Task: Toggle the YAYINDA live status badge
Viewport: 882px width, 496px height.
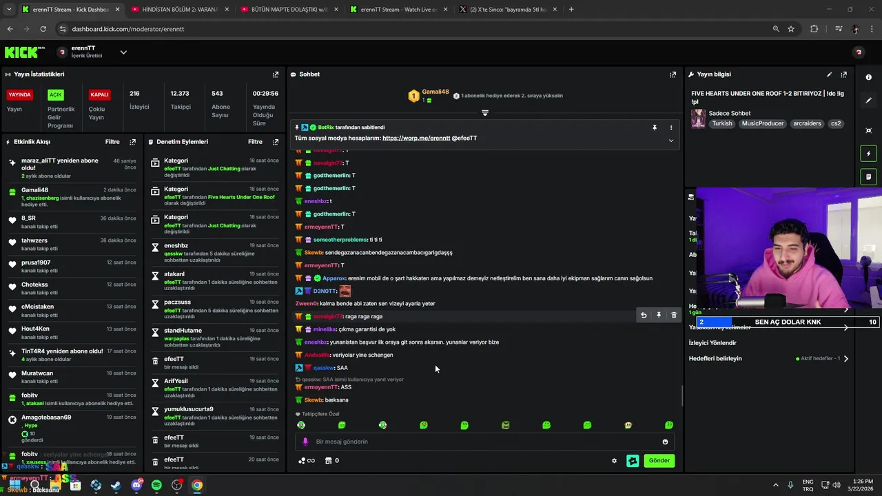Action: tap(19, 95)
